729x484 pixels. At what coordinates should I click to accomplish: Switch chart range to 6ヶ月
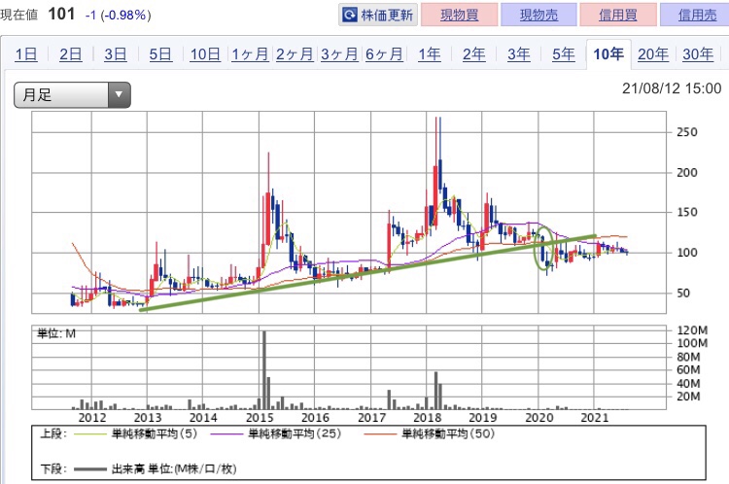(384, 54)
